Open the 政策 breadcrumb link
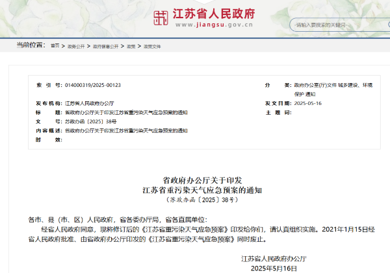The image size is (390, 273). 131,47
